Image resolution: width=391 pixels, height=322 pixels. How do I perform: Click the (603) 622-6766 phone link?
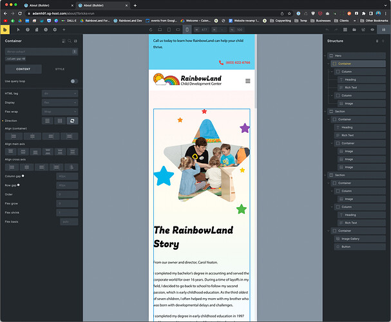pos(234,63)
